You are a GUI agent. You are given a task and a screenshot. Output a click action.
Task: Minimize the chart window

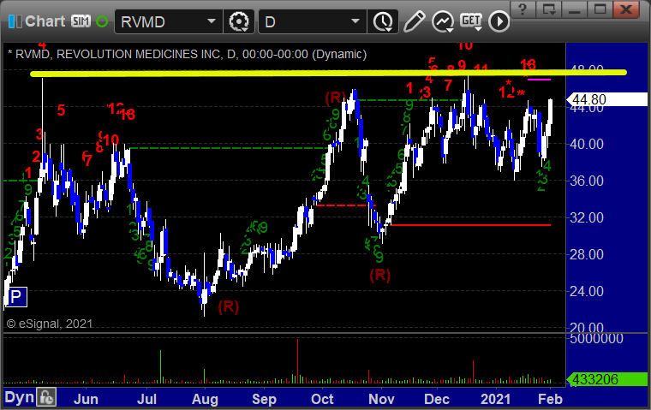tap(574, 9)
